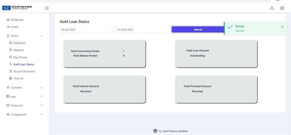Click the Daybook calendar icon
Viewport: 291px width, 135px height.
(11, 50)
